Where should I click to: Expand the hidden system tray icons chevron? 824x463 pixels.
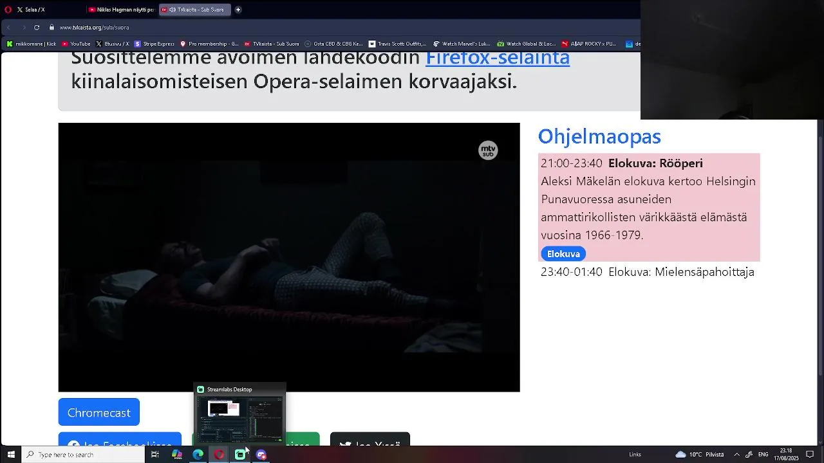(x=737, y=455)
